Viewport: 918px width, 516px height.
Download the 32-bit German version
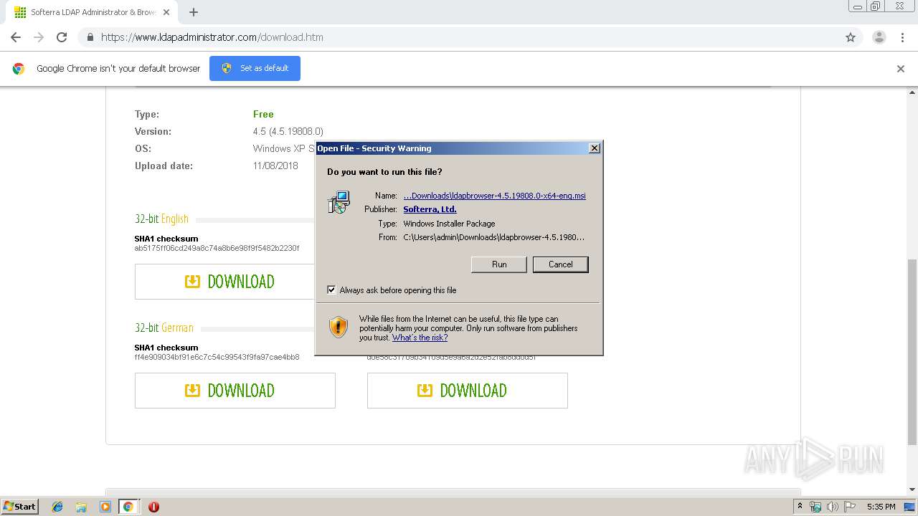[x=235, y=391]
